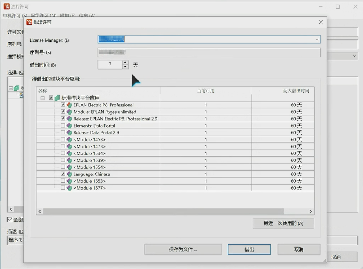This screenshot has width=363, height=269.
Task: Click the <Module 1534> icon
Action: click(x=69, y=153)
